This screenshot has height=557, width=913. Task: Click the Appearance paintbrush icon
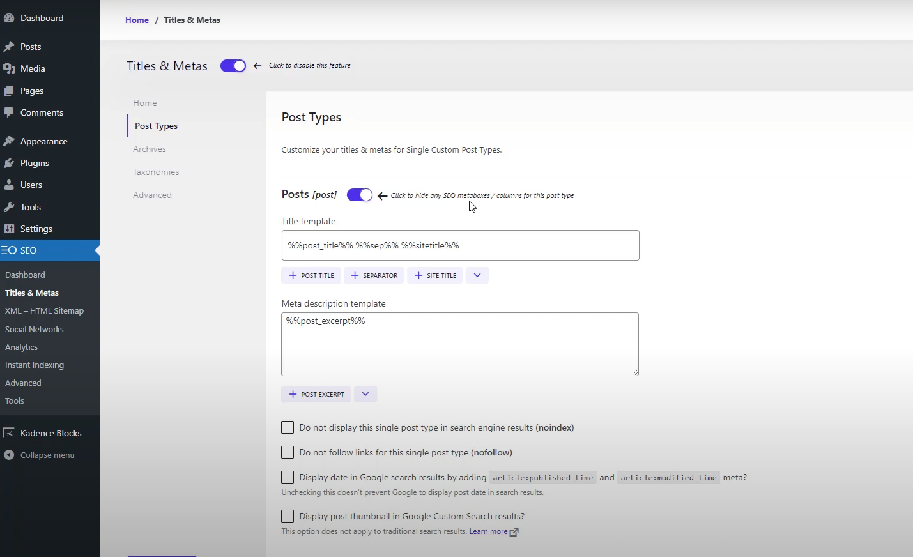[9, 141]
